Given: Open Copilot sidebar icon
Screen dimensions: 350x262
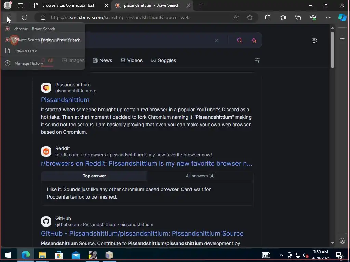Looking at the screenshot, I should (x=342, y=17).
